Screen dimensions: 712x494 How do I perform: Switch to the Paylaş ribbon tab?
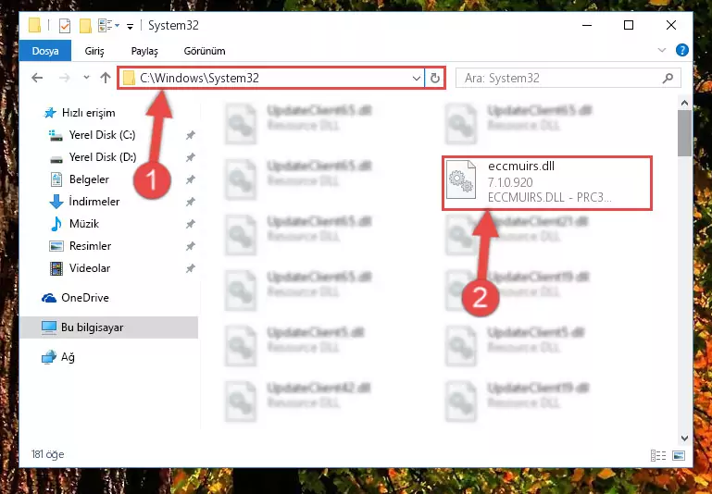click(144, 51)
